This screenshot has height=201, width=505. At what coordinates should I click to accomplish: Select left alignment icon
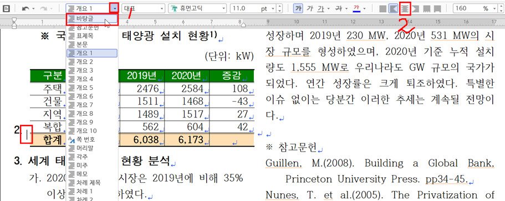pyautogui.click(x=393, y=9)
